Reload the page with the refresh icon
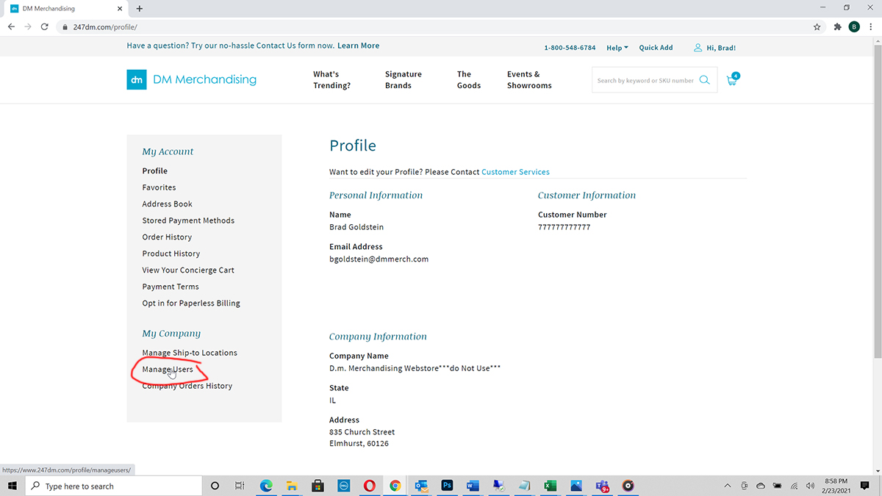882x496 pixels. tap(45, 26)
